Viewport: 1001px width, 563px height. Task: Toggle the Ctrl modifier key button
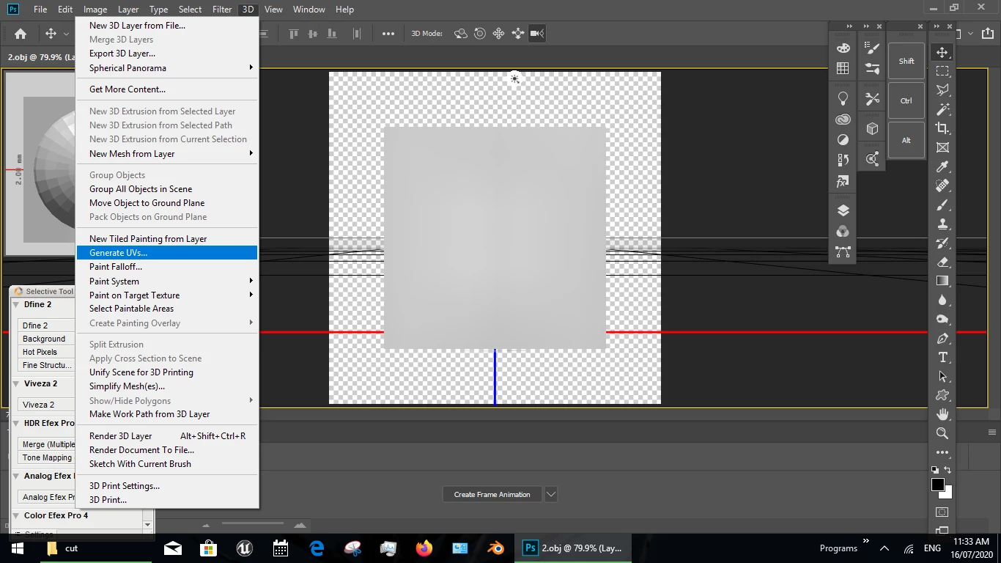(906, 100)
